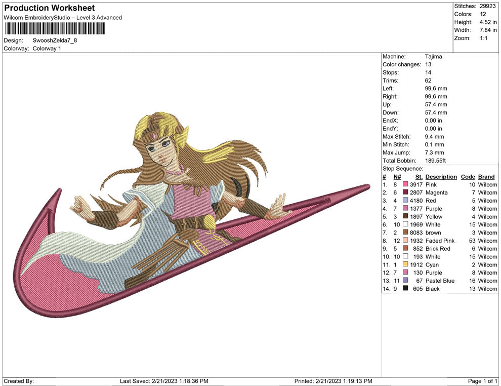Click the 'Colorway 1' value
Viewport: 501px width, 386px height.
tap(47, 48)
